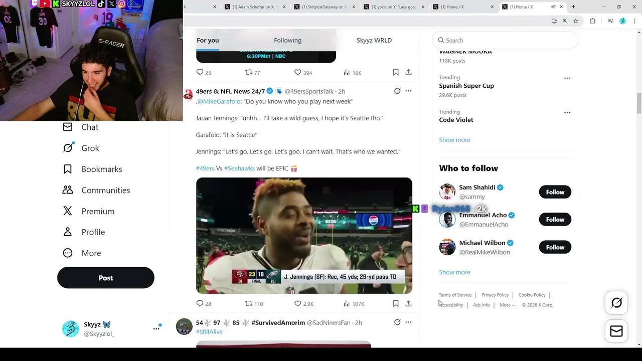This screenshot has width=642, height=361.
Task: Play the Jauan Jennings interview video
Action: [304, 236]
